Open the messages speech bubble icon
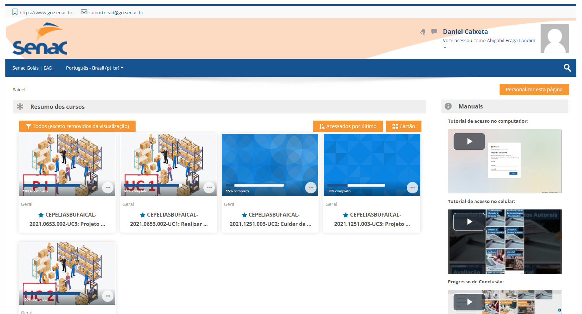 (434, 31)
